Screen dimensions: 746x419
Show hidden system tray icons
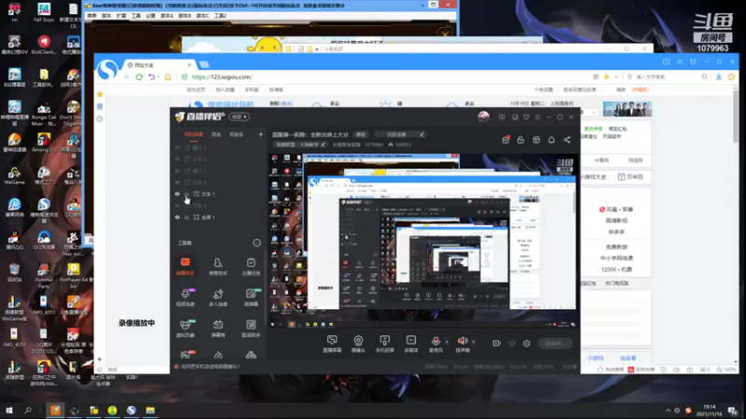[x=668, y=411]
